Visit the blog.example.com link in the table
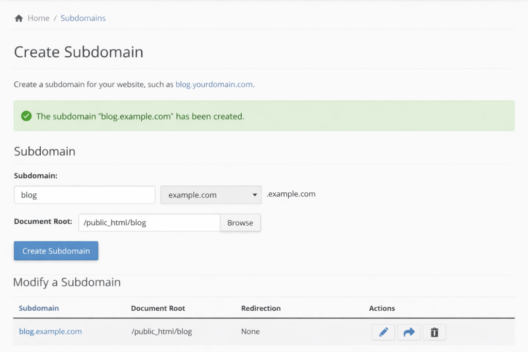Screen dimensions: 528x352 [x=50, y=332]
